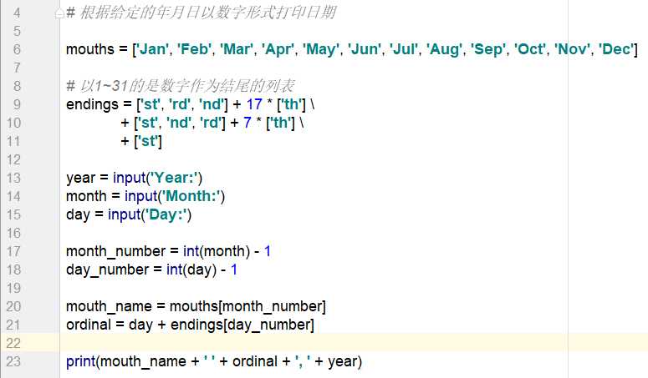Image resolution: width=648 pixels, height=378 pixels.
Task: Click the print keyword on line 23
Action: [81, 361]
